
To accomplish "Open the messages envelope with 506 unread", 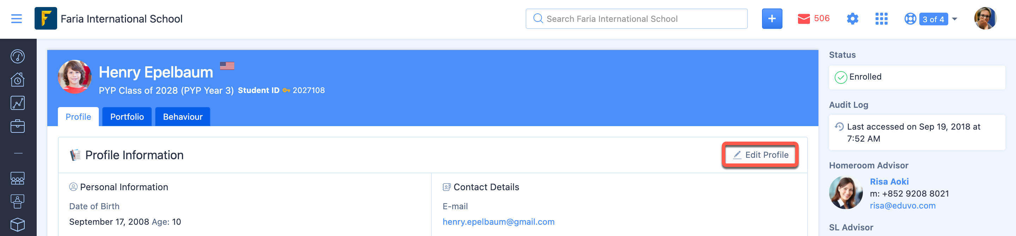I will [813, 19].
